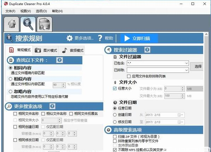Enable the 相同文件名称 checkbox
Screen dimensions: 211x152
15,114
